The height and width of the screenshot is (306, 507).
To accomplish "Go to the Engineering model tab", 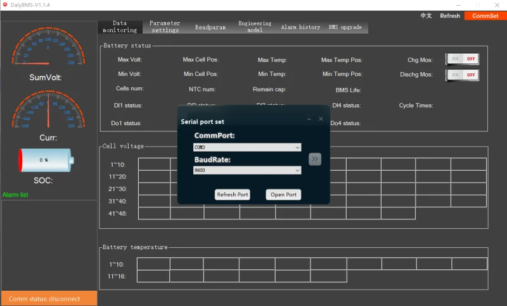I will click(255, 27).
